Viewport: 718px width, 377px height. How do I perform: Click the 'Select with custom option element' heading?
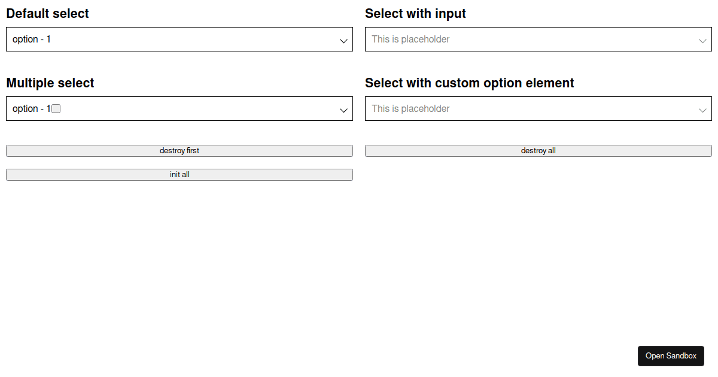469,83
